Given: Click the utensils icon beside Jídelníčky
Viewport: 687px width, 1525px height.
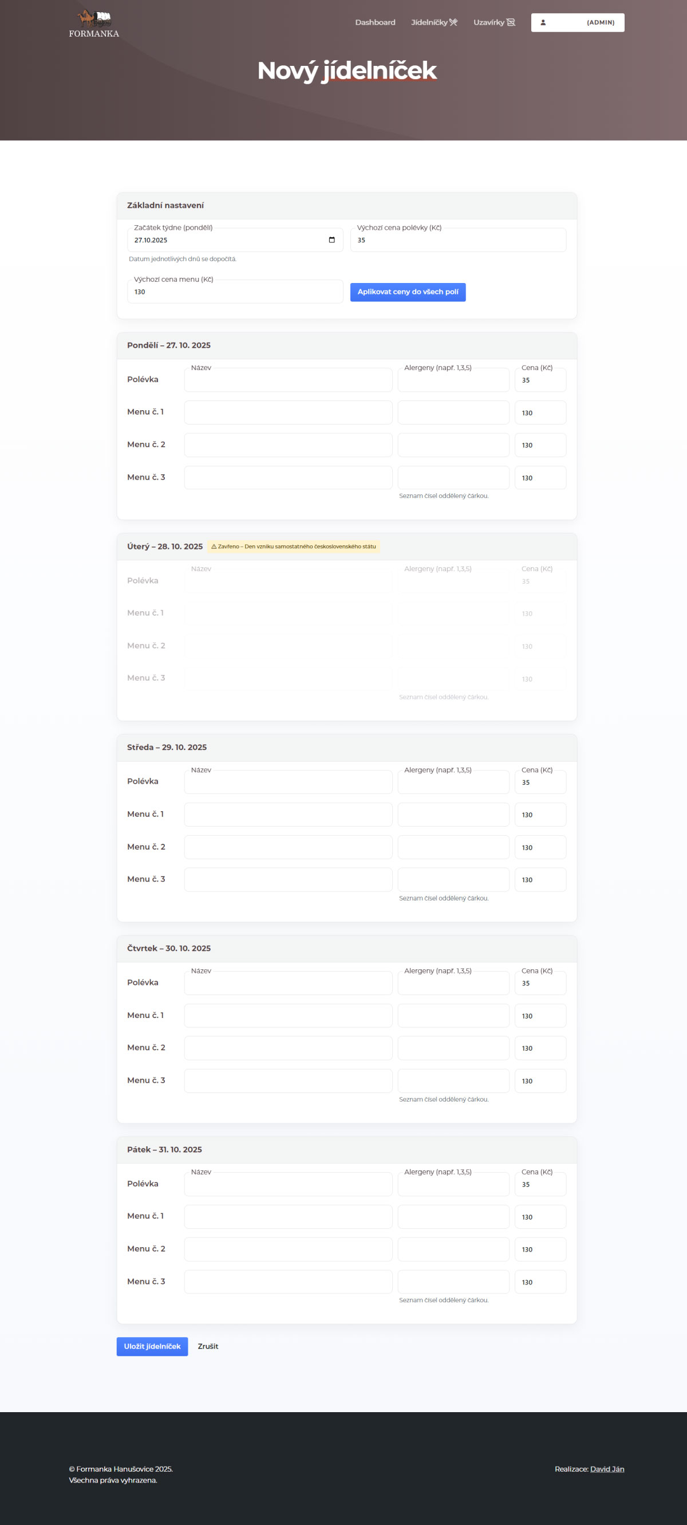Looking at the screenshot, I should coord(454,22).
